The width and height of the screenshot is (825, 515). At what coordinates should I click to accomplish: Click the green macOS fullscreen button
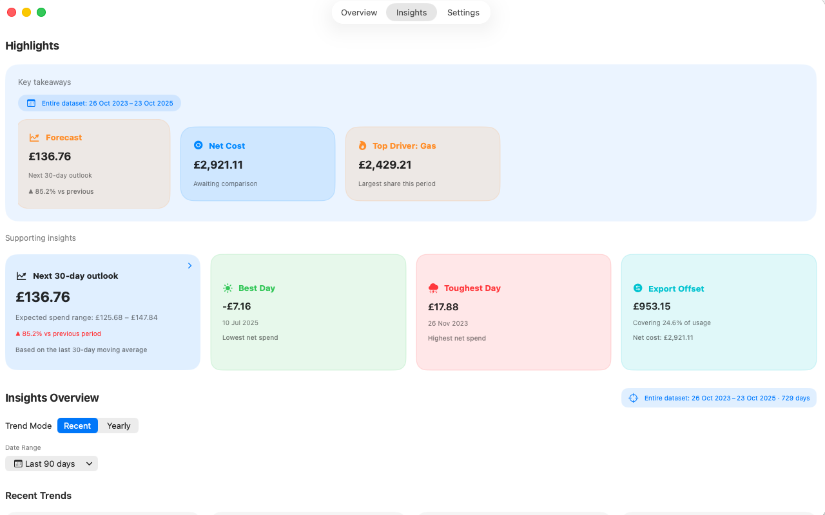[x=41, y=12]
